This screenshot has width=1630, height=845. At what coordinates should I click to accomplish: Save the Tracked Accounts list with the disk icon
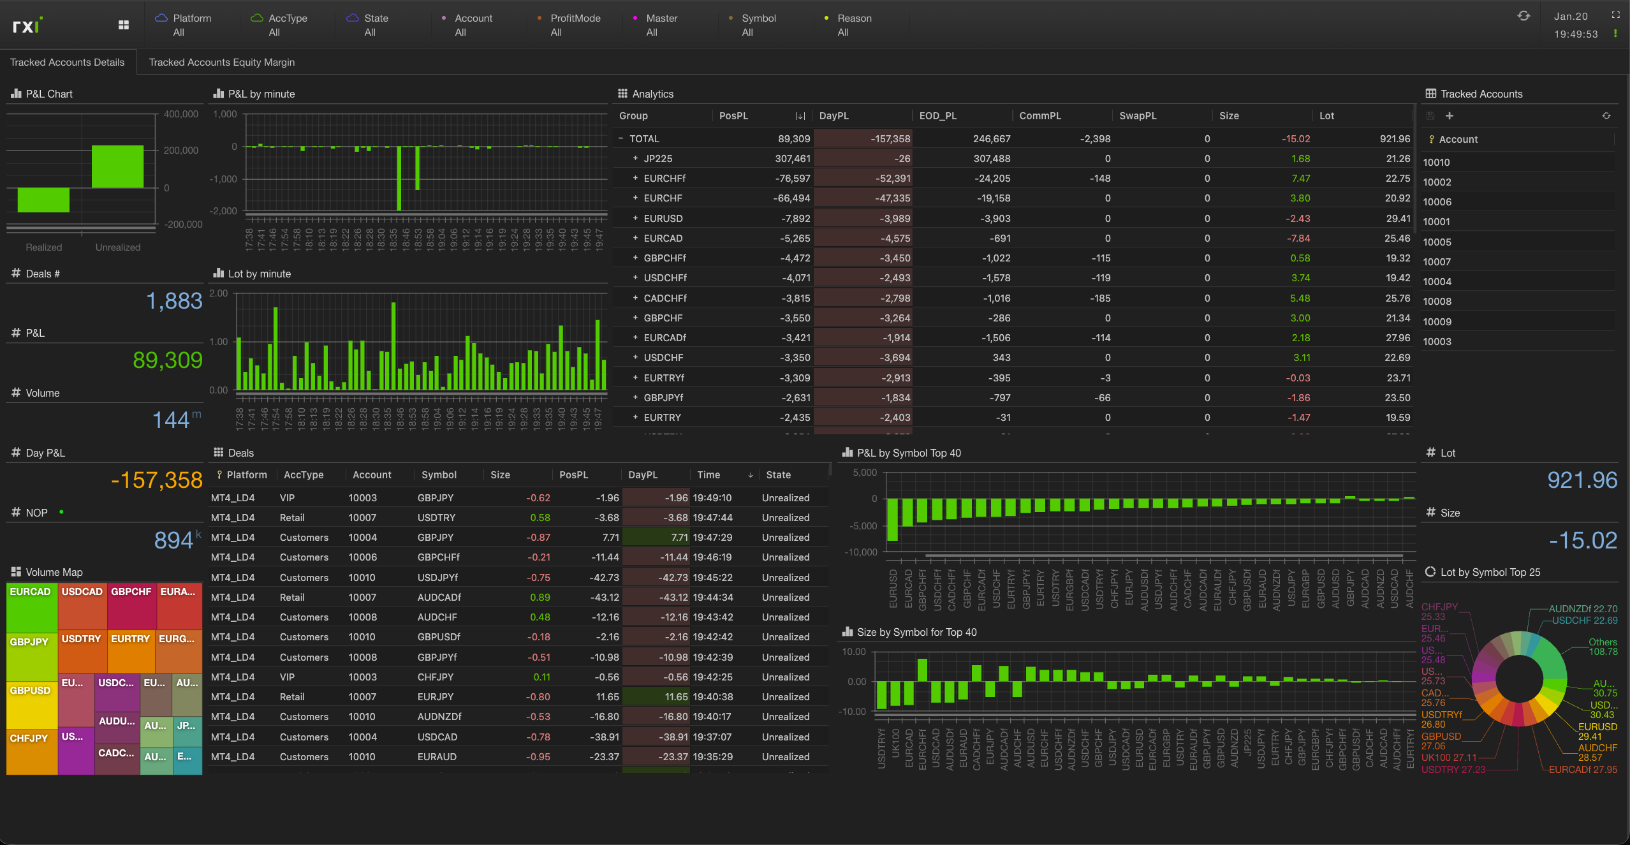pyautogui.click(x=1430, y=115)
